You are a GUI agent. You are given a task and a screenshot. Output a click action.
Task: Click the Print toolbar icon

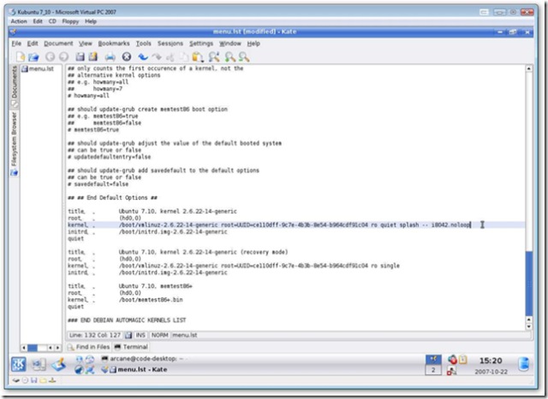click(110, 56)
